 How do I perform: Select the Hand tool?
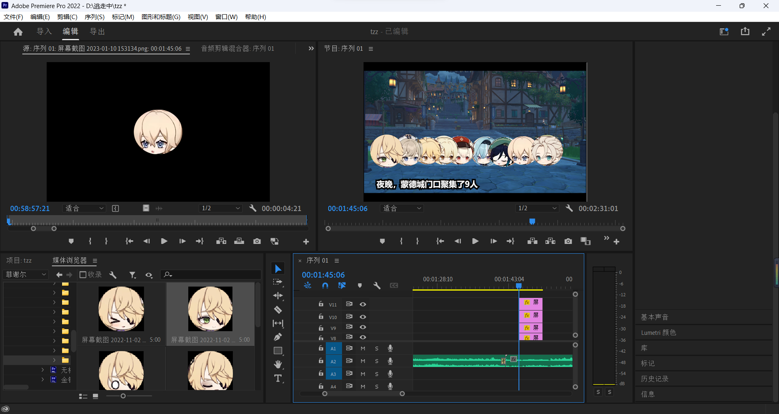pos(278,364)
